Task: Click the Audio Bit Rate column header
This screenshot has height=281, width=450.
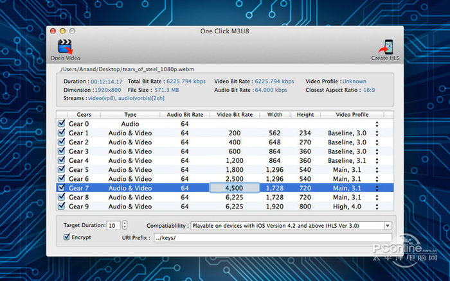Action: tap(184, 115)
